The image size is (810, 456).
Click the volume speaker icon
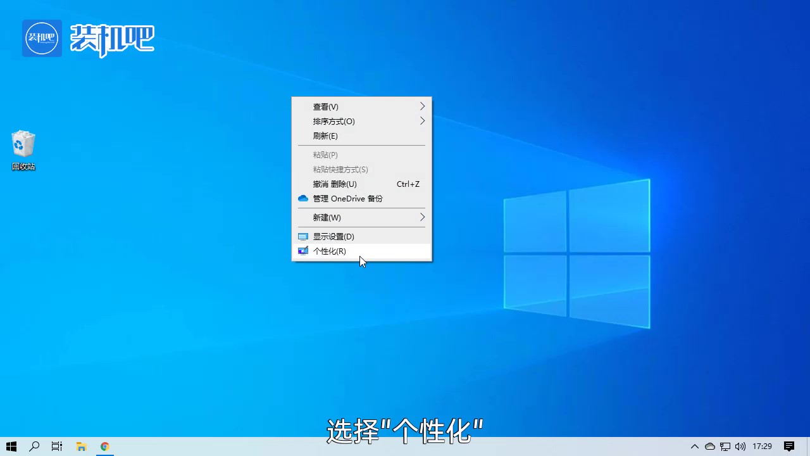point(740,446)
